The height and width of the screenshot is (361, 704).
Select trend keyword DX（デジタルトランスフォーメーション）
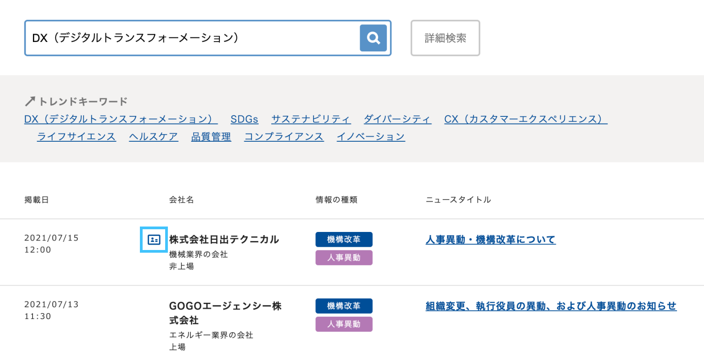121,119
